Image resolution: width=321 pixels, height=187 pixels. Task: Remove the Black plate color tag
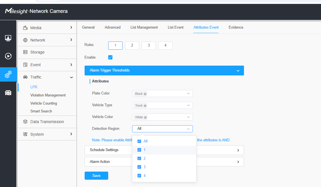145,94
